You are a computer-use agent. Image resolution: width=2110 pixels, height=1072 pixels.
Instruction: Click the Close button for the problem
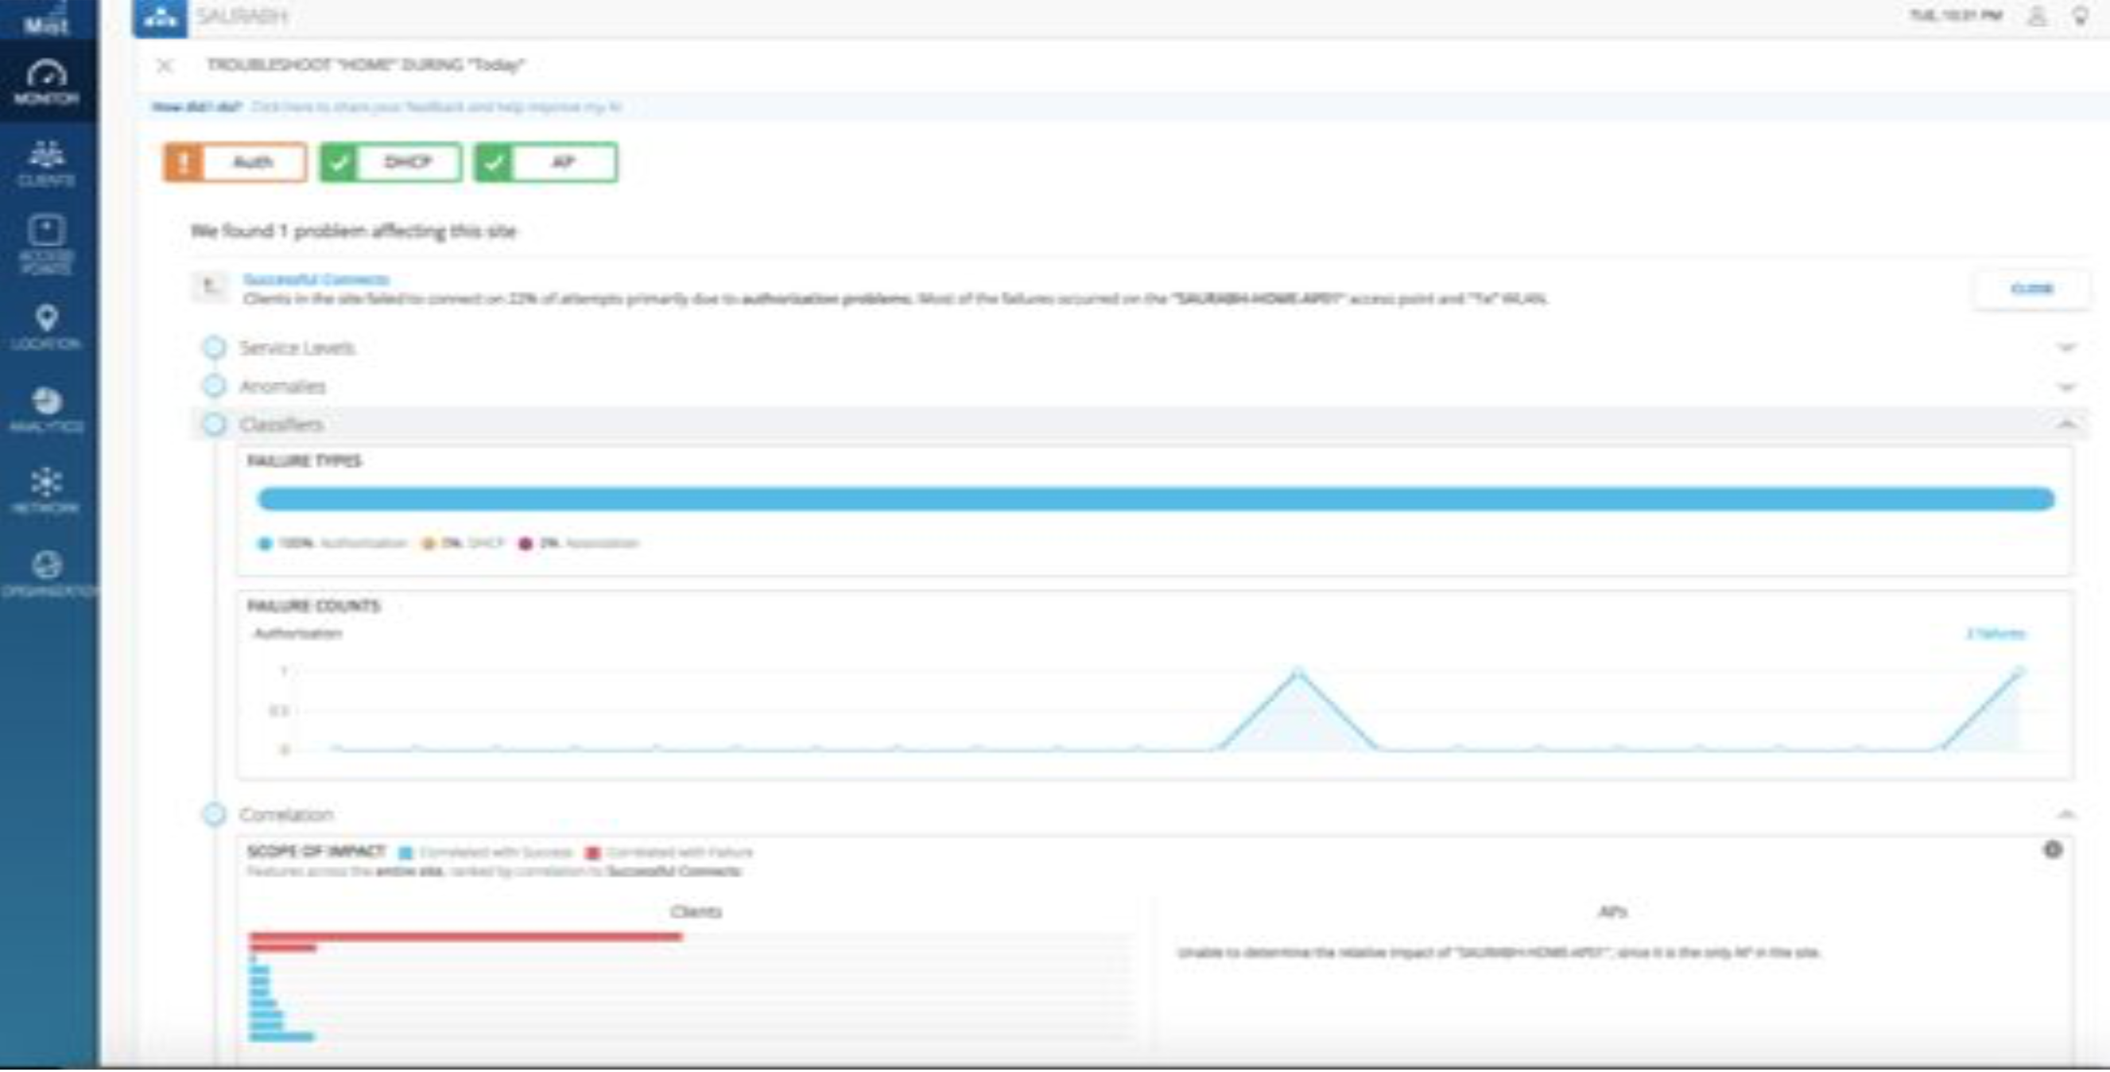pos(2031,289)
